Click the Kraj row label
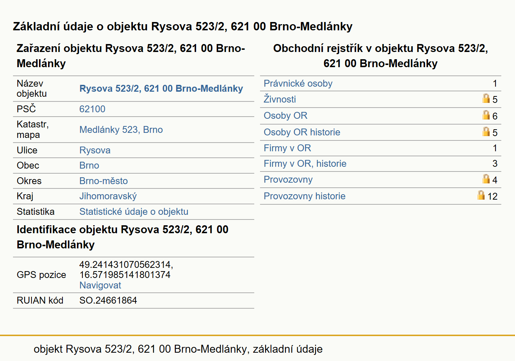This screenshot has width=515, height=361. coord(25,196)
